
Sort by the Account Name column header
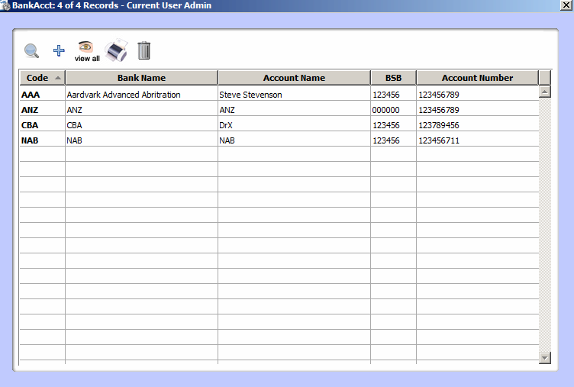point(294,78)
